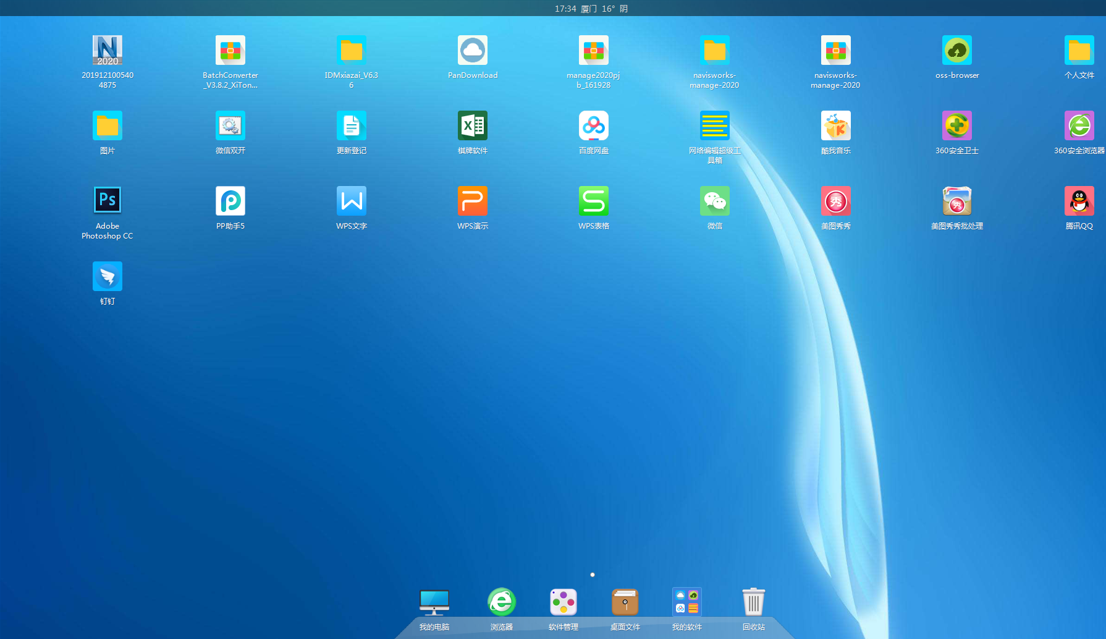Screen dimensions: 1106x639
Task: Launch WPS演示
Action: point(473,201)
